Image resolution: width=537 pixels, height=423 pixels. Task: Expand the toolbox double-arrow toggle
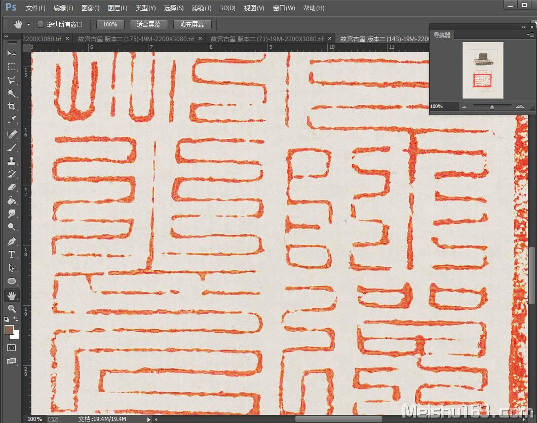(6, 37)
